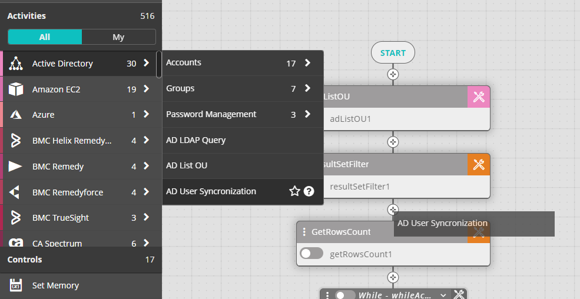The height and width of the screenshot is (299, 580).
Task: Click the BMC TrueSight icon
Action: [x=15, y=218]
